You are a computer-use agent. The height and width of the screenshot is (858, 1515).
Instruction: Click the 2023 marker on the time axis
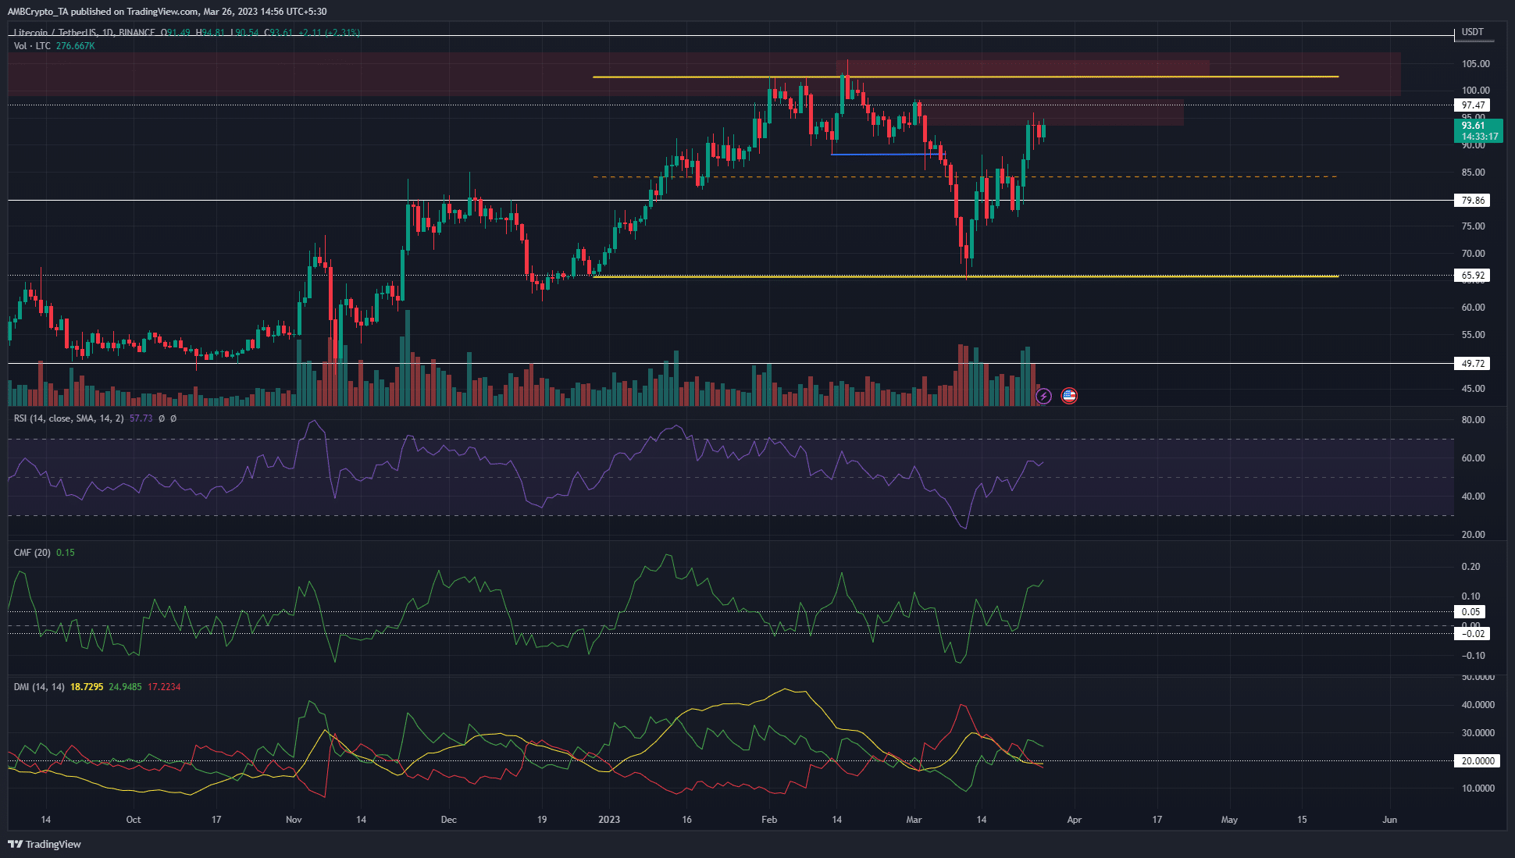[x=609, y=820]
